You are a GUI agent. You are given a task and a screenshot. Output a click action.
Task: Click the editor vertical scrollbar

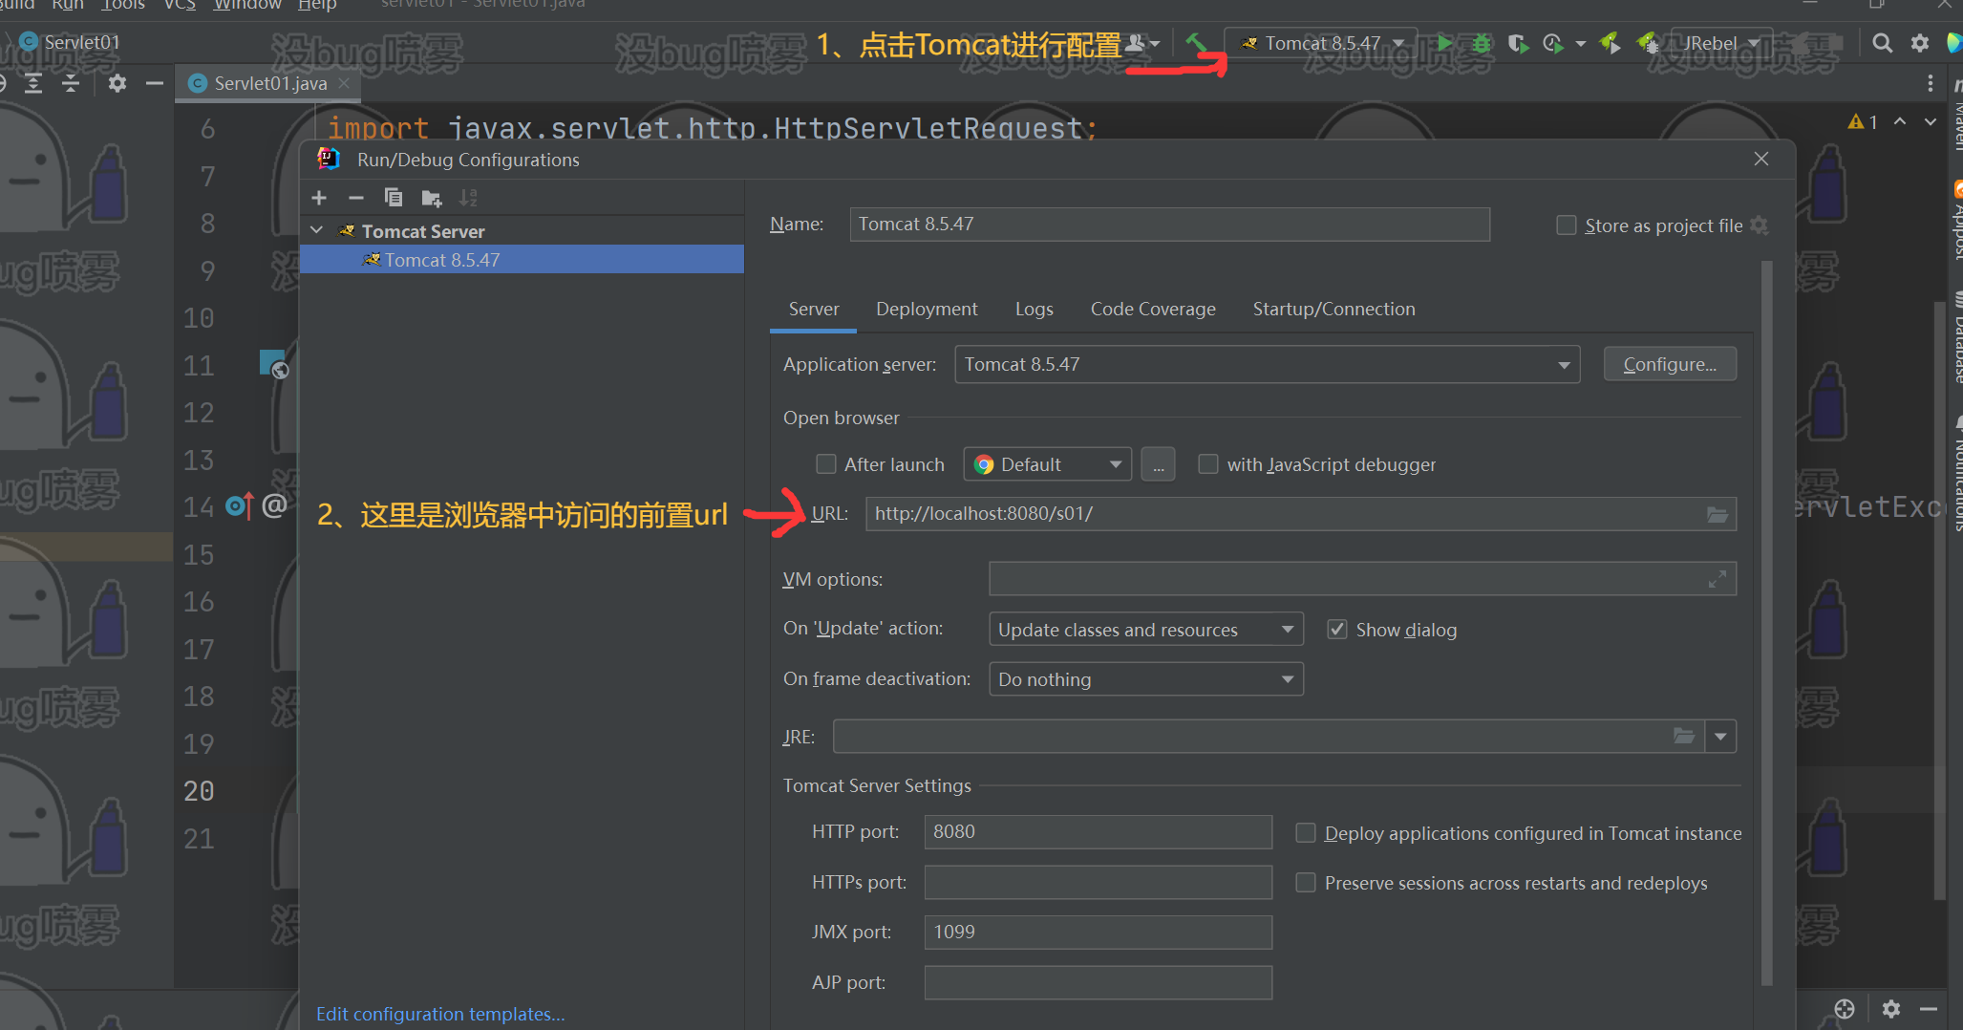pyautogui.click(x=1939, y=602)
